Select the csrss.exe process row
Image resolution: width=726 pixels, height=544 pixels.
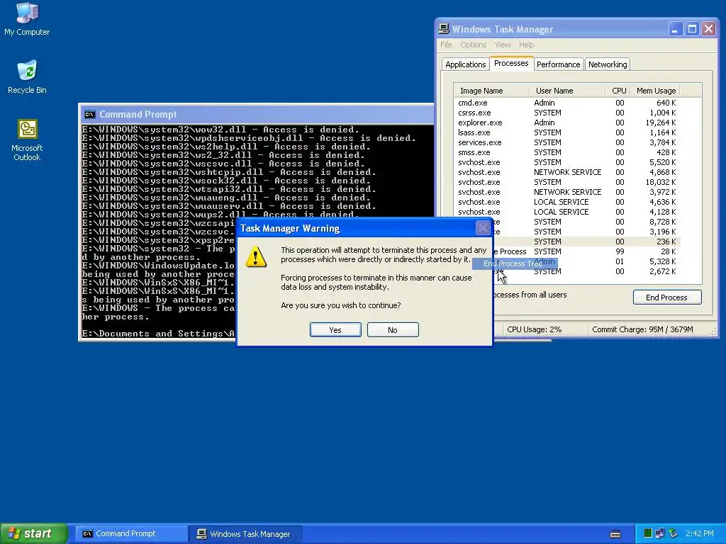tap(566, 113)
